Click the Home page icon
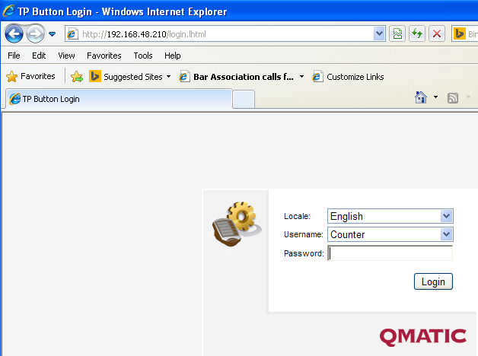The width and height of the screenshot is (478, 356). 421,97
